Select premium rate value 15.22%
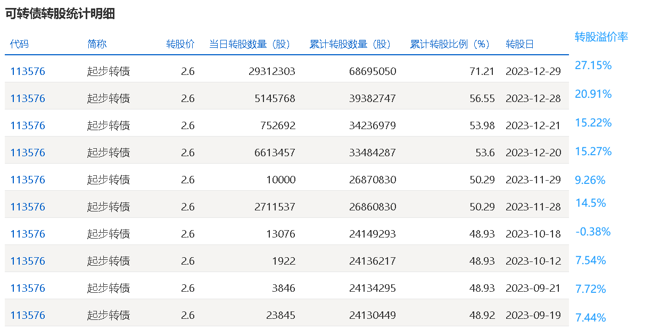The height and width of the screenshot is (330, 652). [593, 123]
